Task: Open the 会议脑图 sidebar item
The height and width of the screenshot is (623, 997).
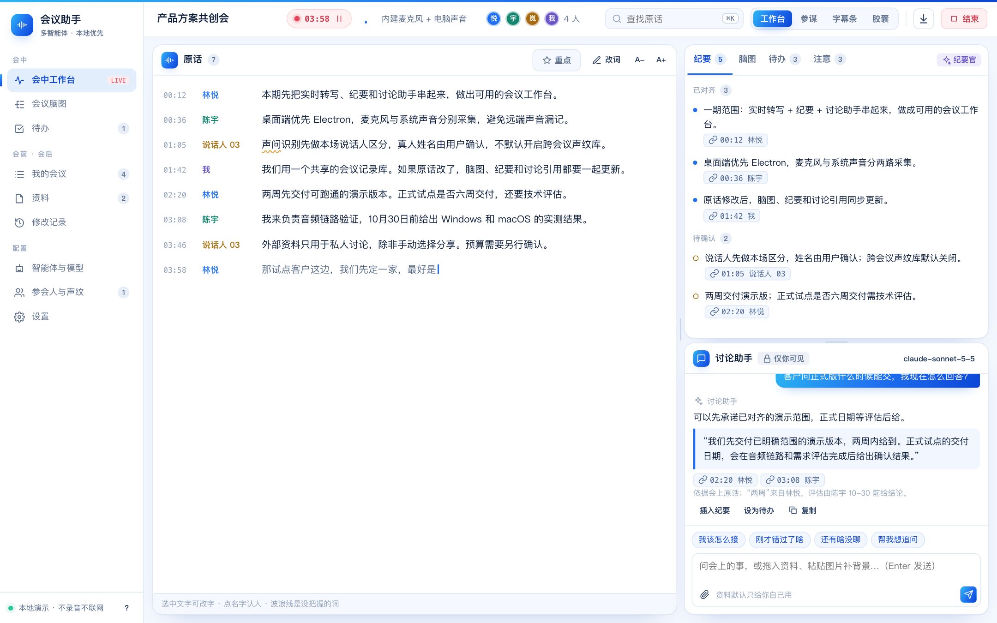Action: [x=72, y=104]
